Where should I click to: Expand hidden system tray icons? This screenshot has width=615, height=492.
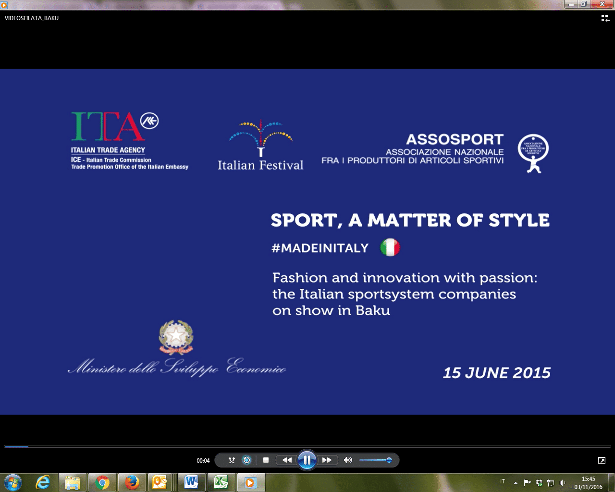(516, 482)
